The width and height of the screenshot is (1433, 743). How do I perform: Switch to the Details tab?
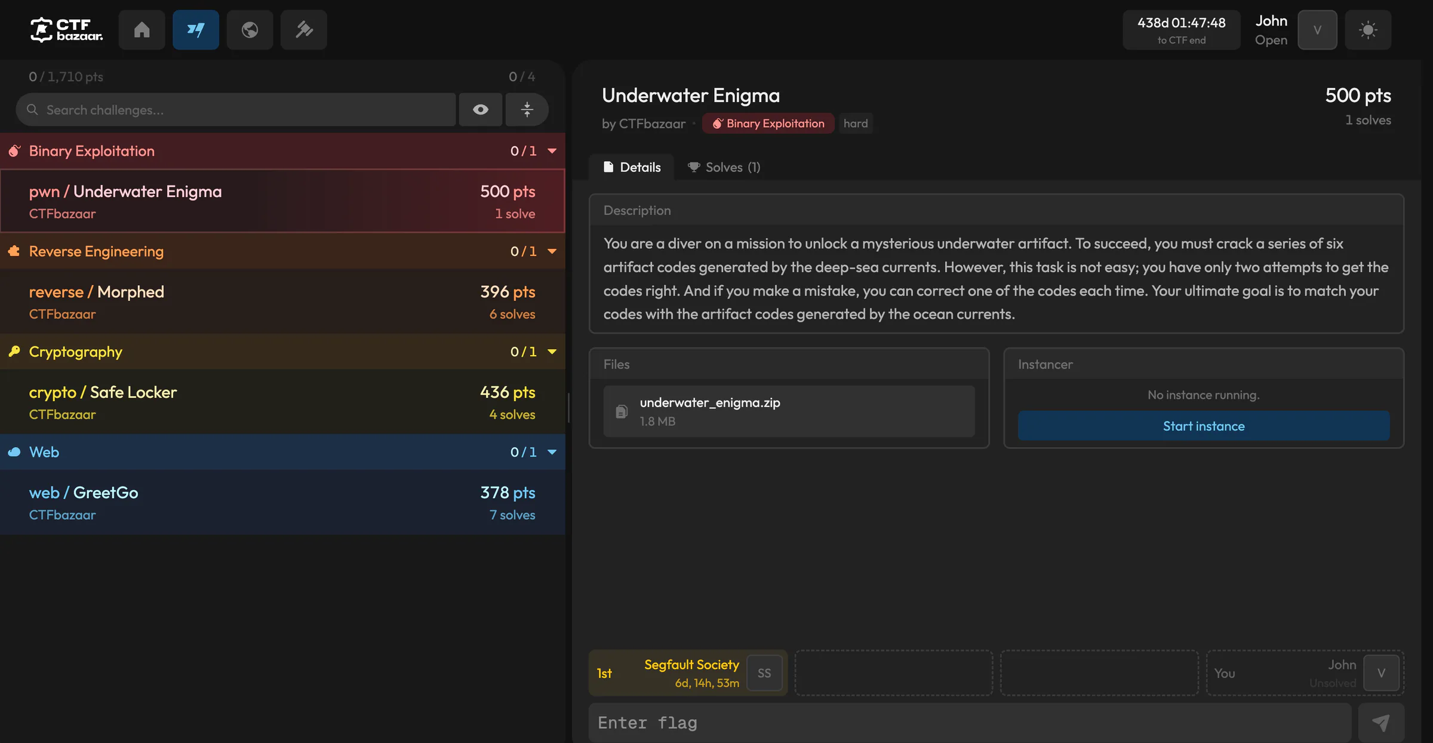(x=632, y=167)
